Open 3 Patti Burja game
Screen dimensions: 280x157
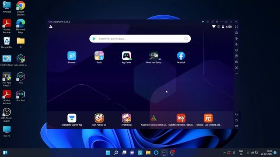point(126,118)
